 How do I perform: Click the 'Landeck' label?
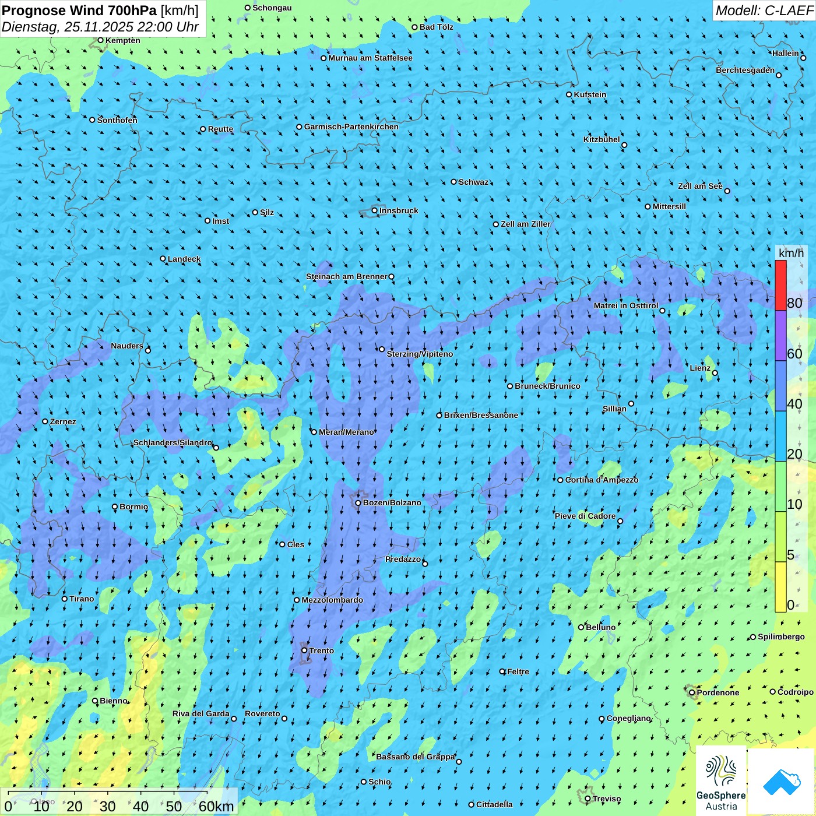click(x=184, y=259)
